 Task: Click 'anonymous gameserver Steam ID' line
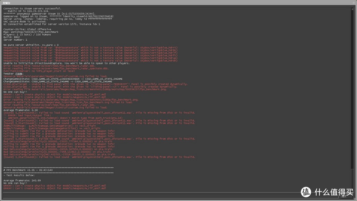(x=49, y=14)
